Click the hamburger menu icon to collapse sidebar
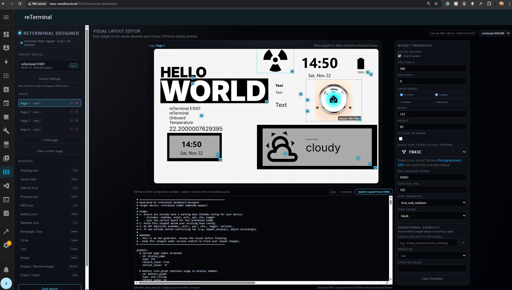Screen dimensions: 512x290 (6, 17)
